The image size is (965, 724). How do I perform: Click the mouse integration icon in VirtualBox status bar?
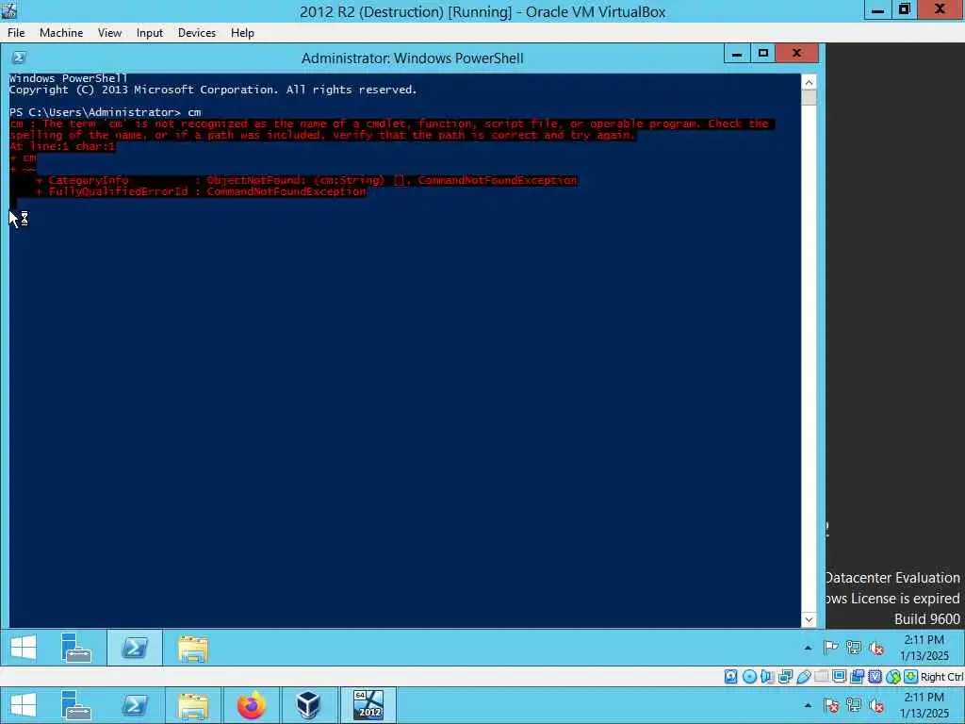click(x=893, y=677)
